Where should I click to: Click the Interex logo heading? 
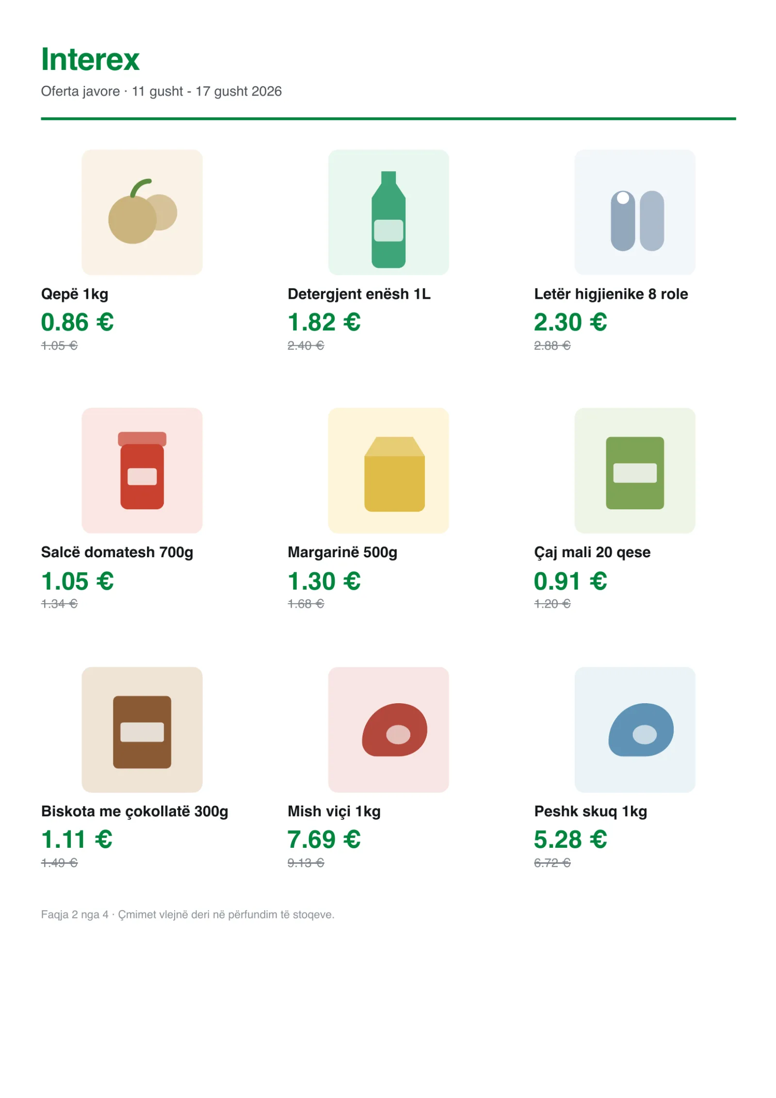(90, 59)
